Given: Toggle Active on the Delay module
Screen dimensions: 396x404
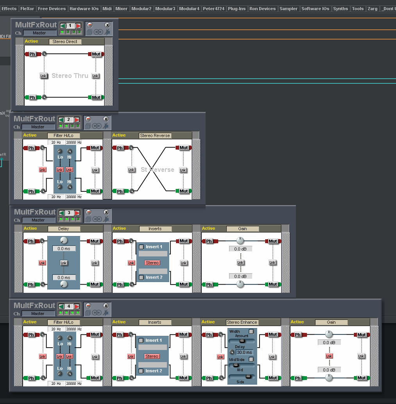Looking at the screenshot, I should click(x=30, y=228).
